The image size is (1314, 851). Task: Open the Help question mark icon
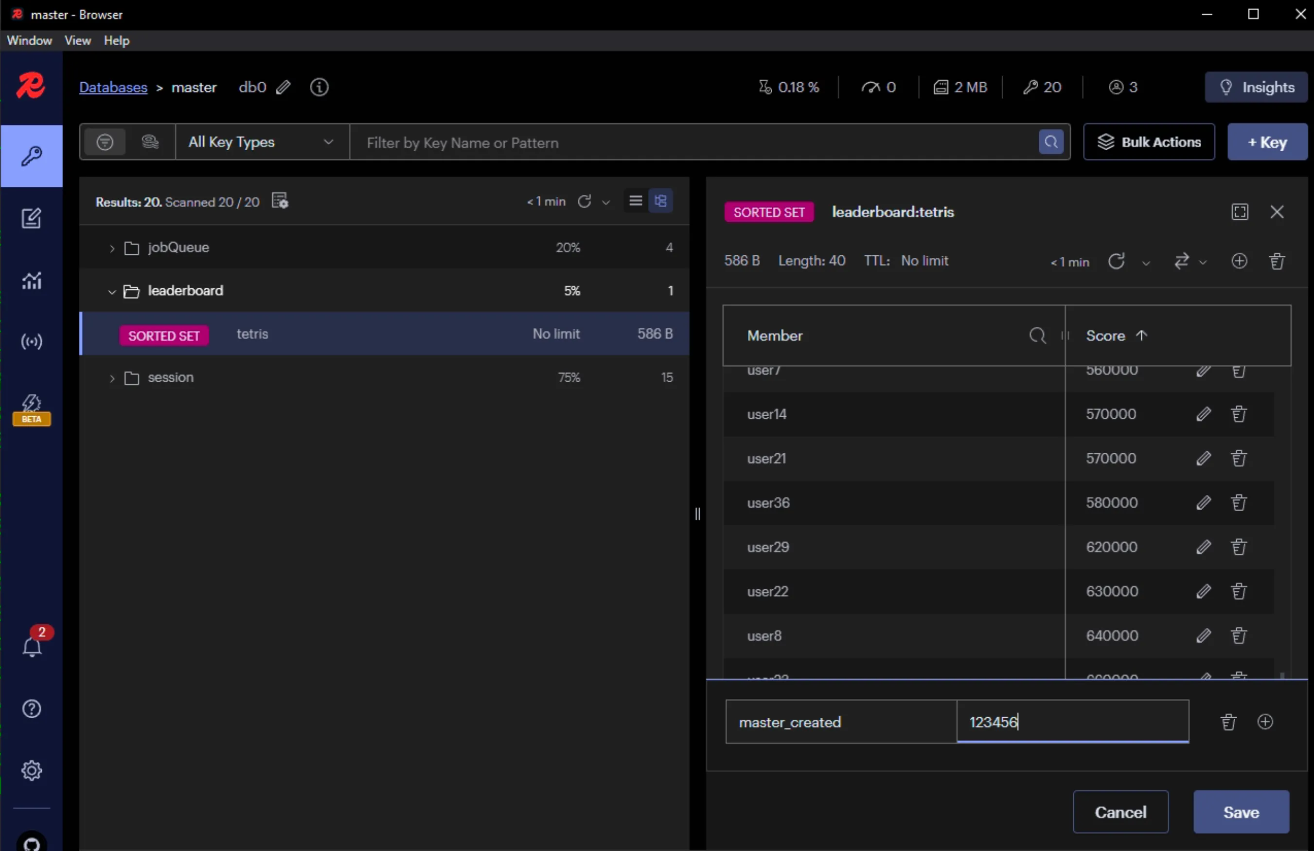(x=32, y=709)
